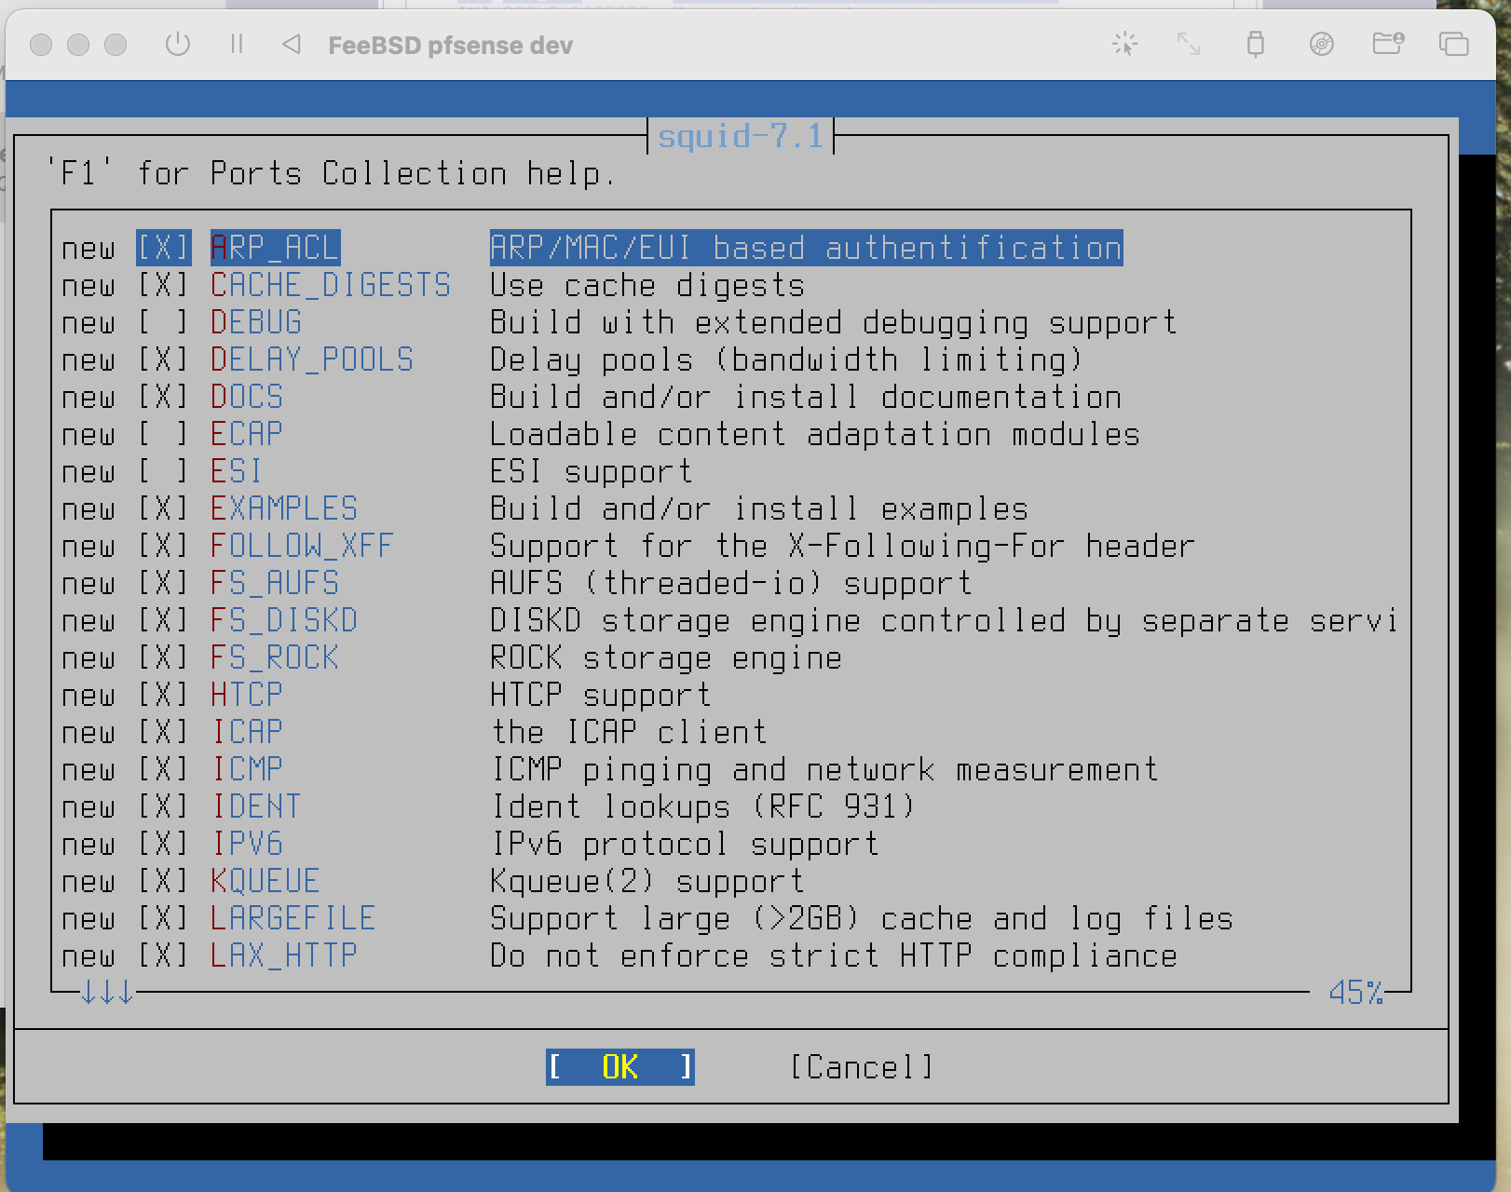Screen dimensions: 1511x1192
Task: Click the windows overlay icon in title bar
Action: (1453, 44)
